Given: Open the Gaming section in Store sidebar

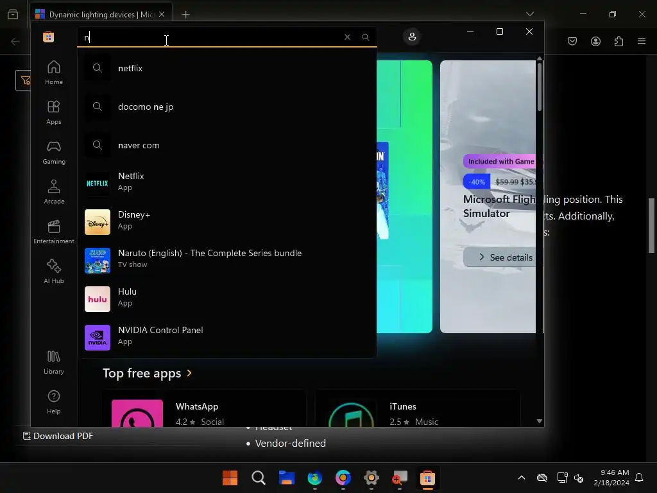Looking at the screenshot, I should coord(54,152).
